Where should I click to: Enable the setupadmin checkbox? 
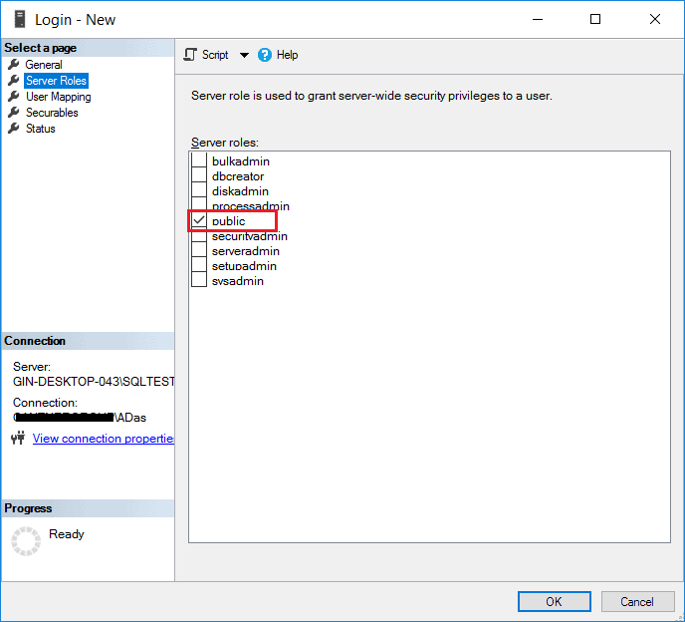coord(199,265)
